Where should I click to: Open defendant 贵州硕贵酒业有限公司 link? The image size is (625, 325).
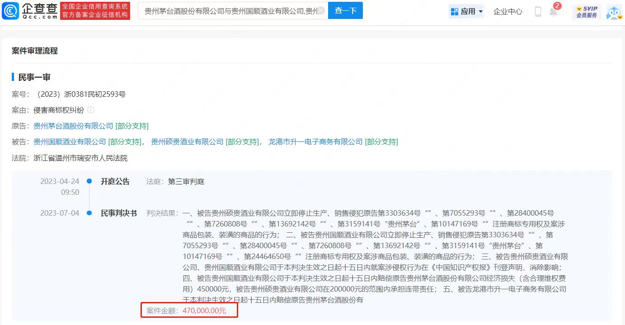coord(187,142)
